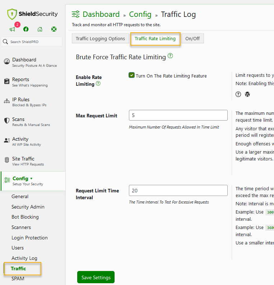Click 'The Time Interval To Test For Excessive Requests' text
The width and height of the screenshot is (274, 285).
point(169,202)
